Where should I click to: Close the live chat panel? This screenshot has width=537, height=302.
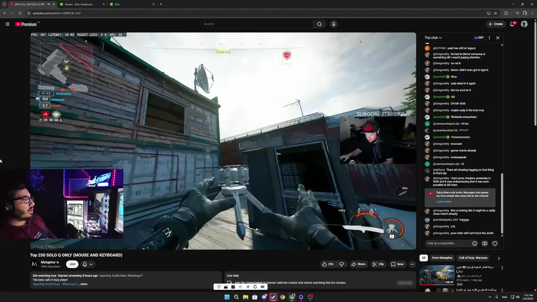point(498,38)
